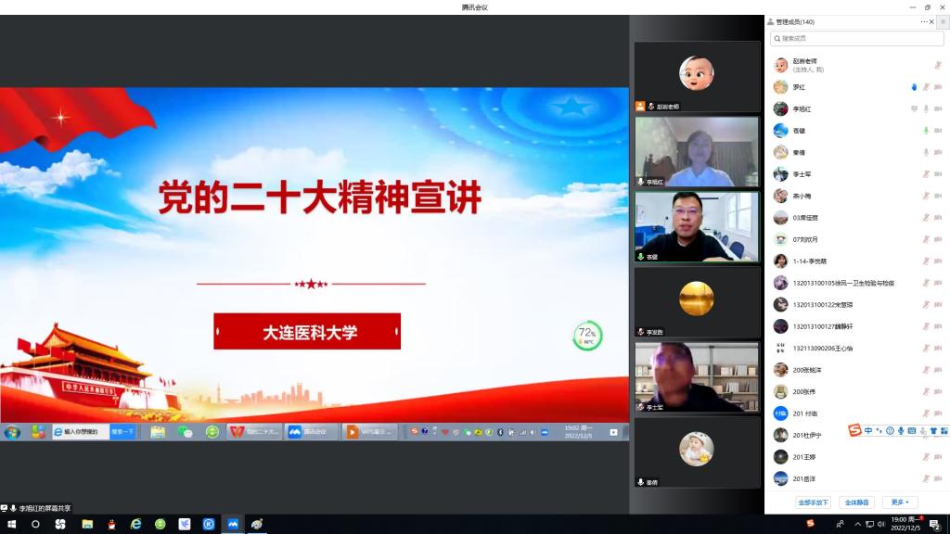Click the volume speaker icon in the system tray
This screenshot has width=950, height=534.
tap(881, 525)
